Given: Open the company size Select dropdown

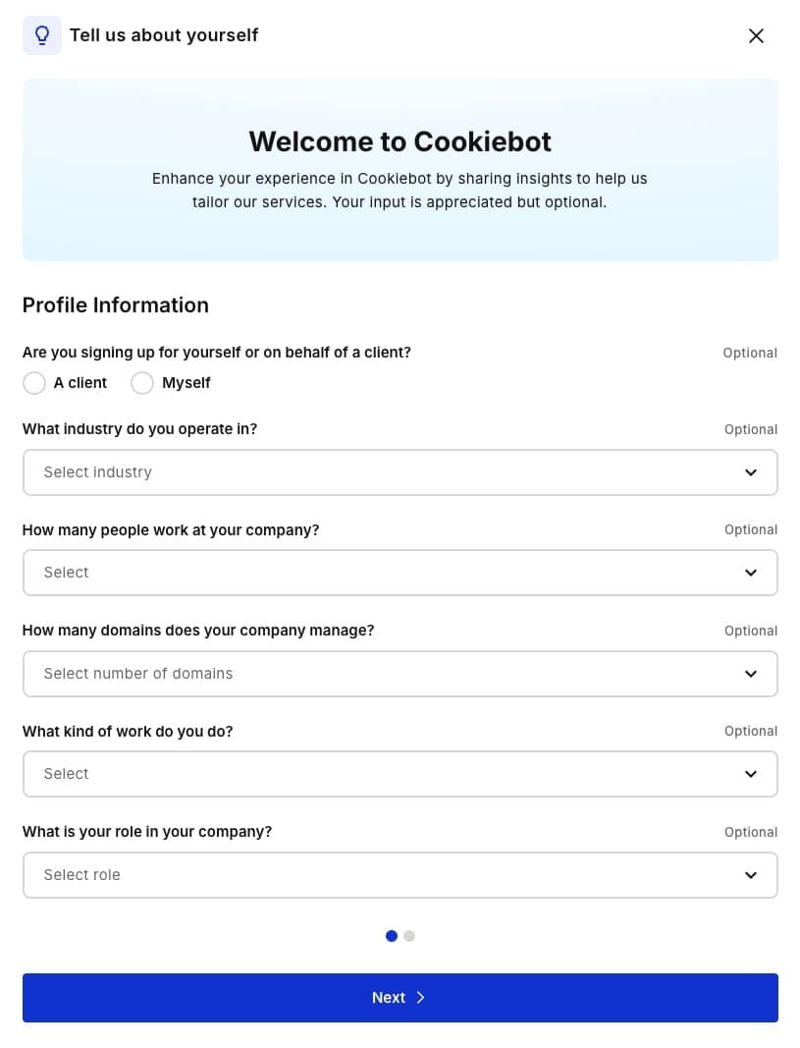Looking at the screenshot, I should 400,573.
